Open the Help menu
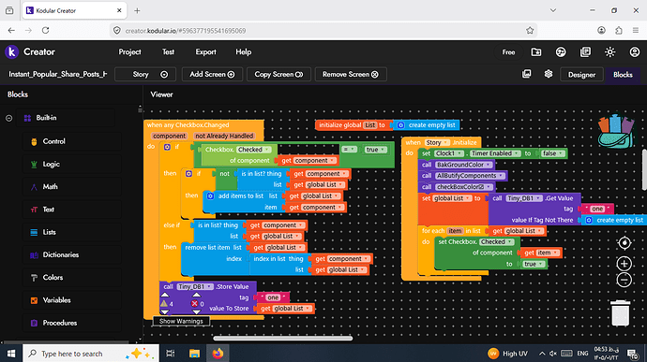The image size is (647, 362). 244,51
